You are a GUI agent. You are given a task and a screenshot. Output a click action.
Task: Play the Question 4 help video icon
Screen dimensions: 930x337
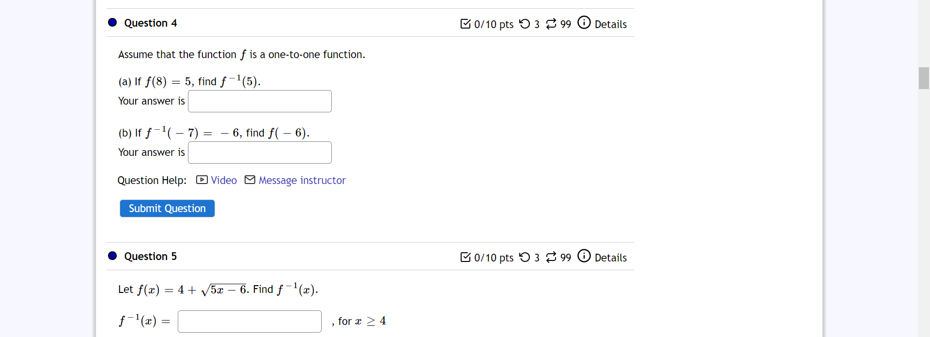(x=201, y=180)
